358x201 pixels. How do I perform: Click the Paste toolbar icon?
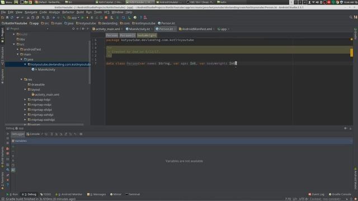[37, 17]
